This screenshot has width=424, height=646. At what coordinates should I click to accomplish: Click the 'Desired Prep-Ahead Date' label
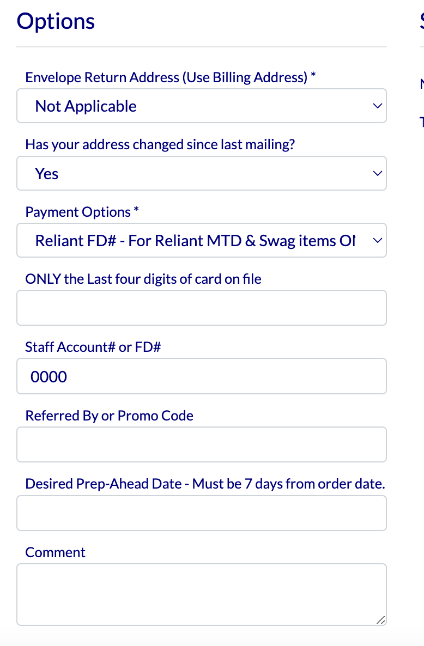point(205,484)
